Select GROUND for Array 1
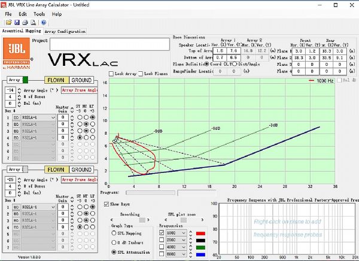Viewport: 359px width, 261px height. (81, 80)
